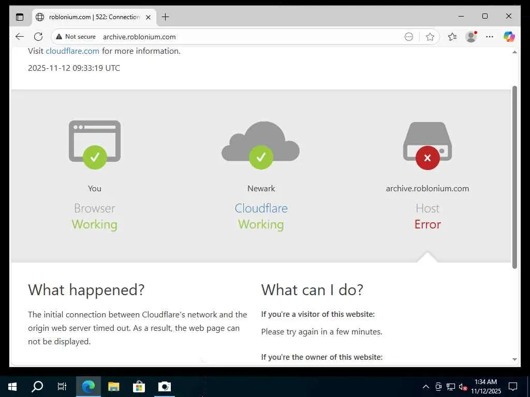Open Microsoft Store from taskbar
The height and width of the screenshot is (397, 530).
(x=139, y=386)
